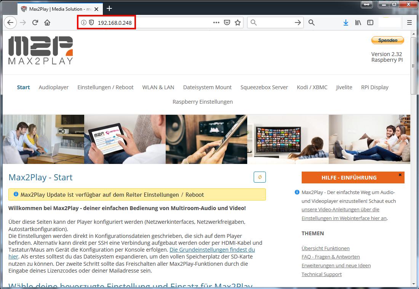The width and height of the screenshot is (419, 289).
Task: Open the Squeezebox Server tab
Action: pyautogui.click(x=264, y=87)
